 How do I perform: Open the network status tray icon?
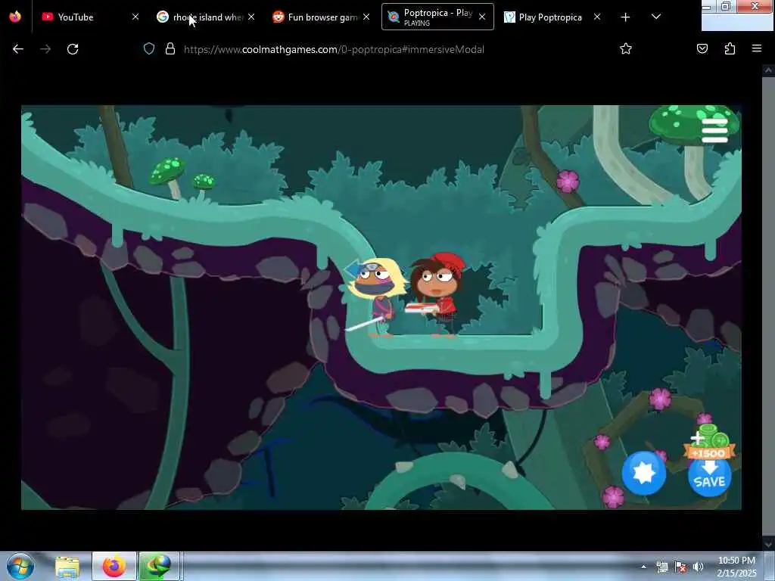(x=662, y=567)
